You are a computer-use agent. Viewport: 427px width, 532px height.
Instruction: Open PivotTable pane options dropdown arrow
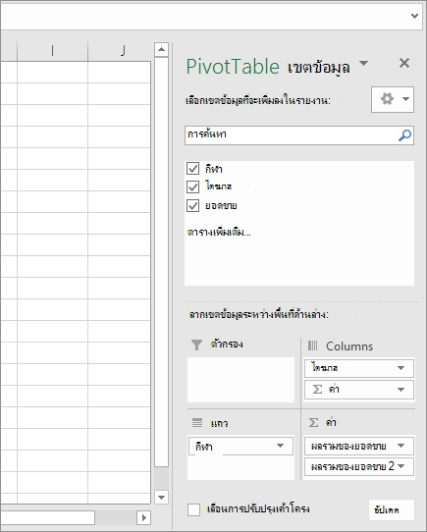point(363,64)
